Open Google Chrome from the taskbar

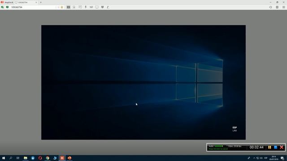[x=48, y=158]
